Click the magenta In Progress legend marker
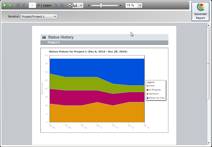Screen dimensions: 212x147 pos(147,90)
